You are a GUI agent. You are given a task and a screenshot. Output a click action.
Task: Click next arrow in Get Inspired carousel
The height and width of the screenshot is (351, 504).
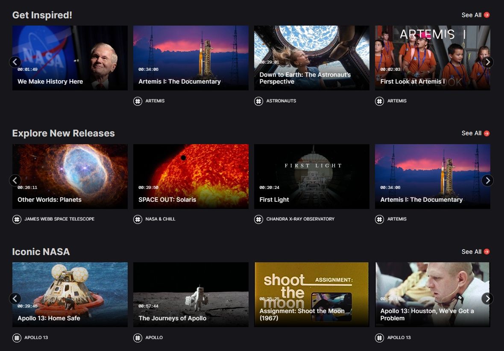point(488,62)
